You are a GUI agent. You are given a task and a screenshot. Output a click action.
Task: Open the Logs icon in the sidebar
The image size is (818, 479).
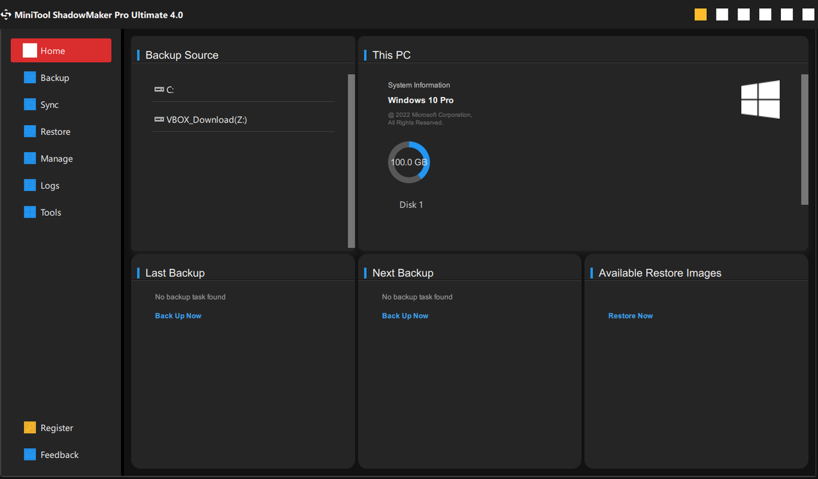30,185
